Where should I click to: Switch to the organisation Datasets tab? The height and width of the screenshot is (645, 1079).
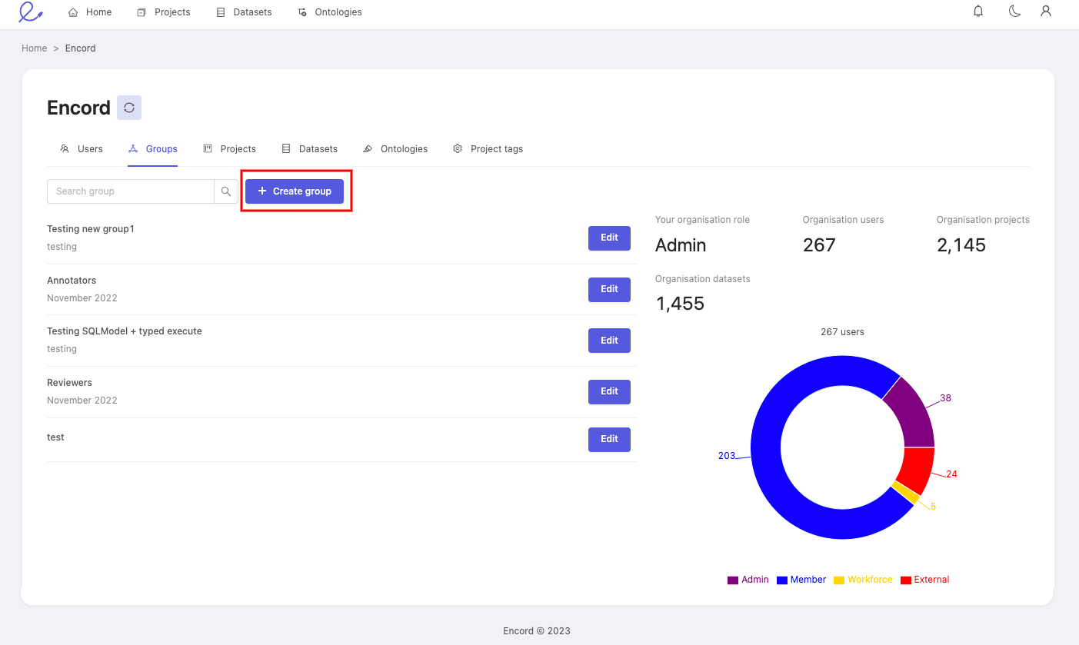point(309,148)
